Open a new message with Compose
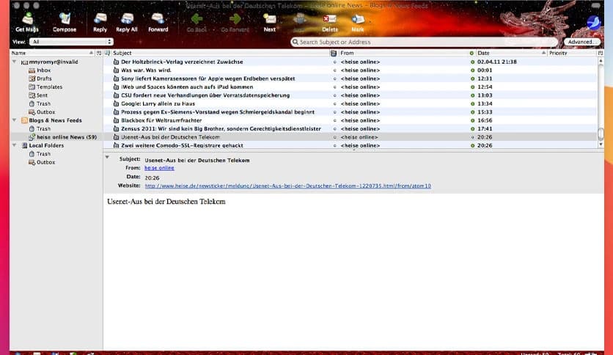This screenshot has width=613, height=355. click(65, 19)
